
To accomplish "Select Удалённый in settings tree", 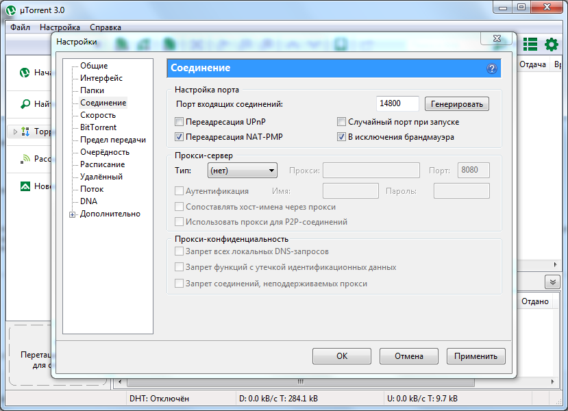I will pyautogui.click(x=101, y=176).
